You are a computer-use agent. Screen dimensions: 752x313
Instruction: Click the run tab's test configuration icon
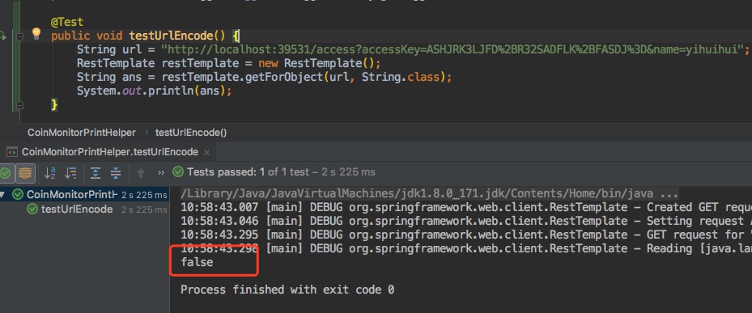11,152
